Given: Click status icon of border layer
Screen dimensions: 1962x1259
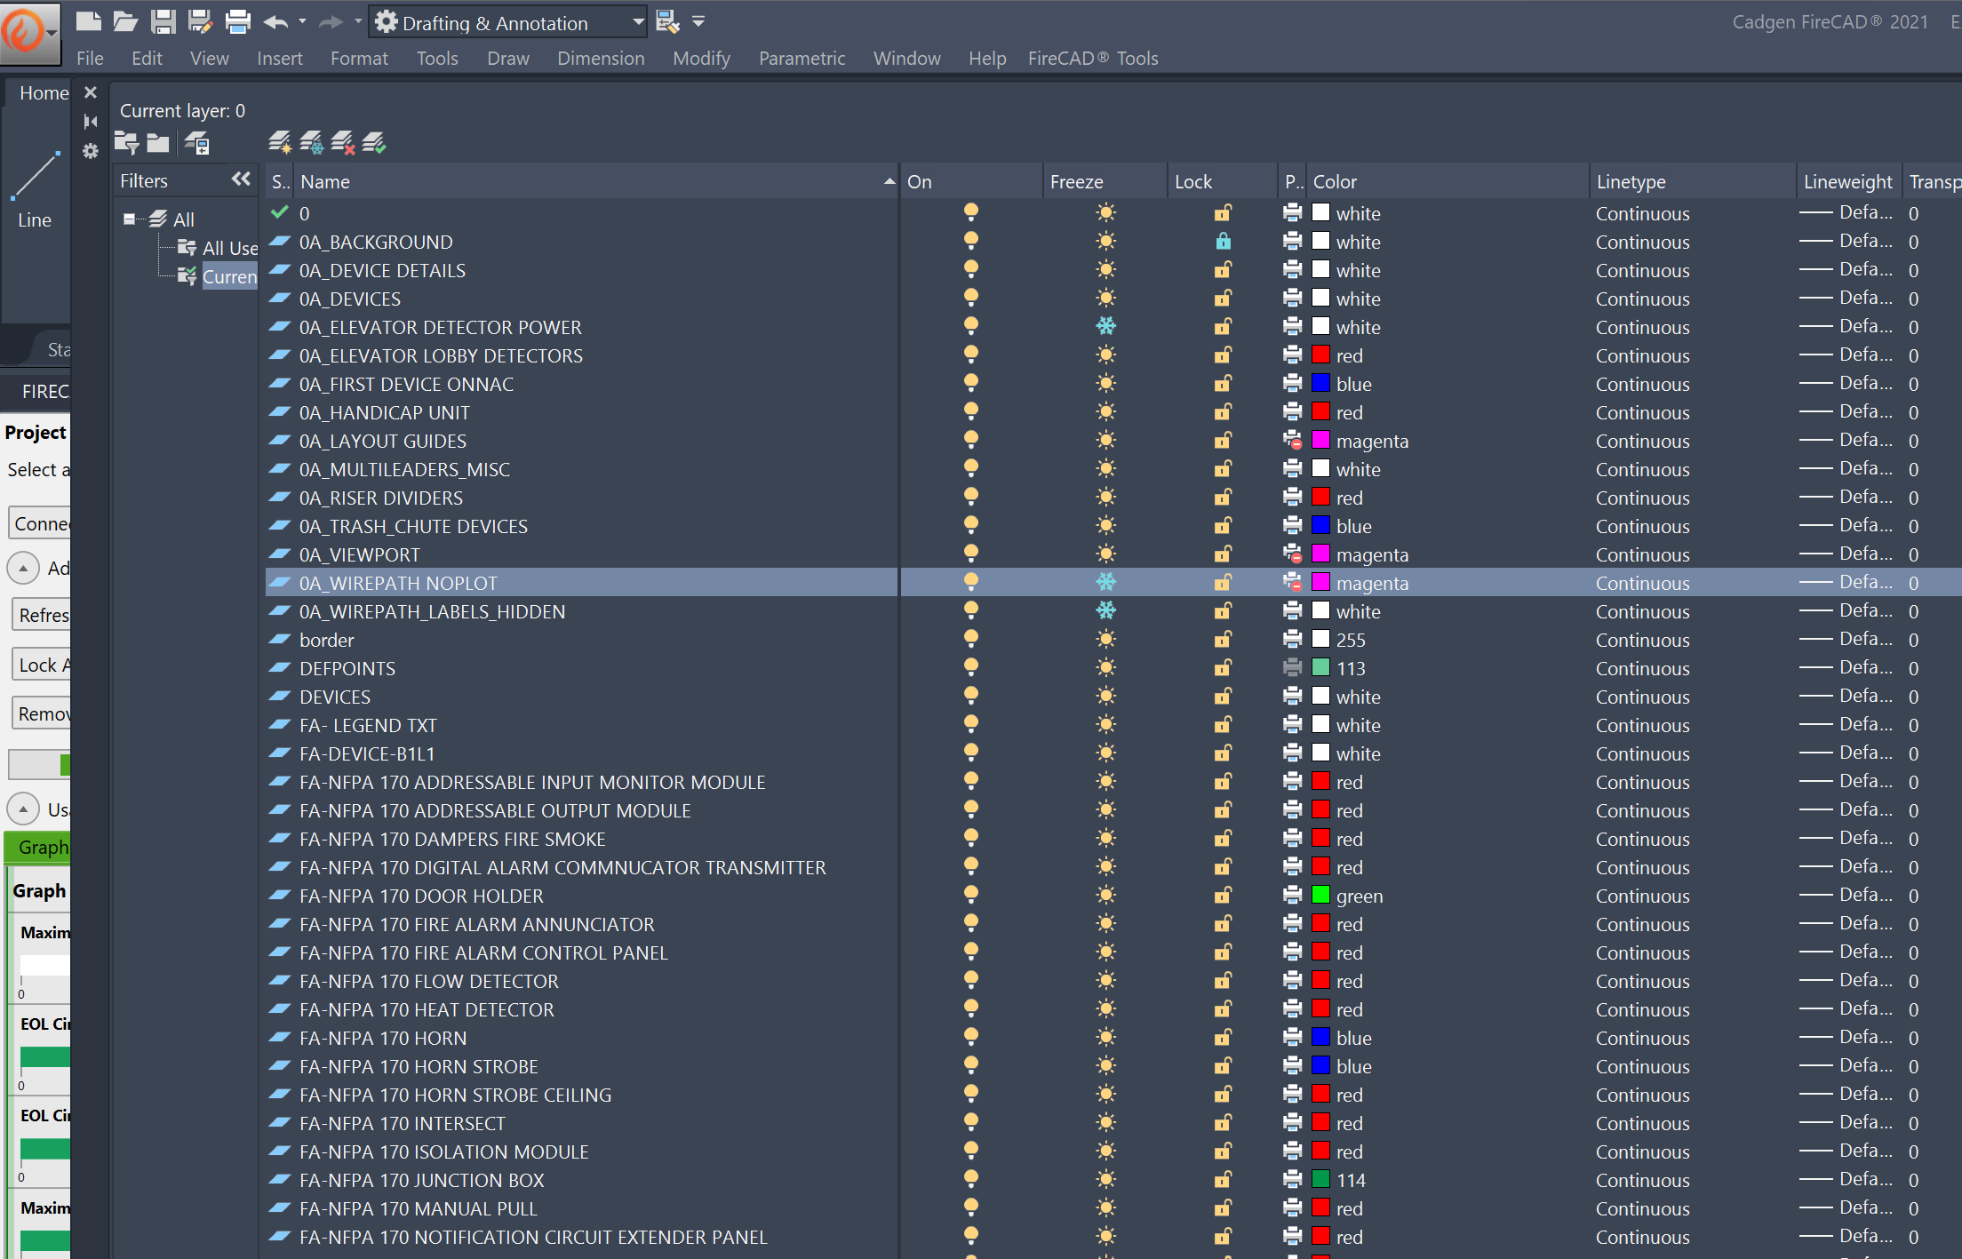Looking at the screenshot, I should [280, 640].
